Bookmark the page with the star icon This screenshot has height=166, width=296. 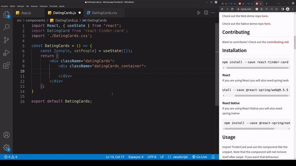[x=277, y=9]
